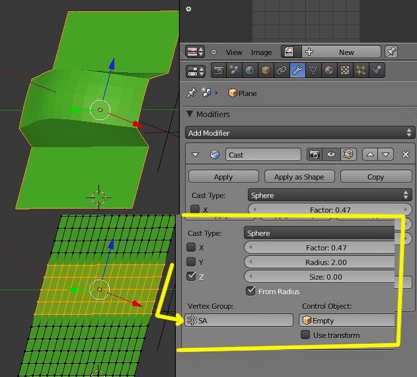
Task: Click Apply as Shape button
Action: click(x=299, y=177)
